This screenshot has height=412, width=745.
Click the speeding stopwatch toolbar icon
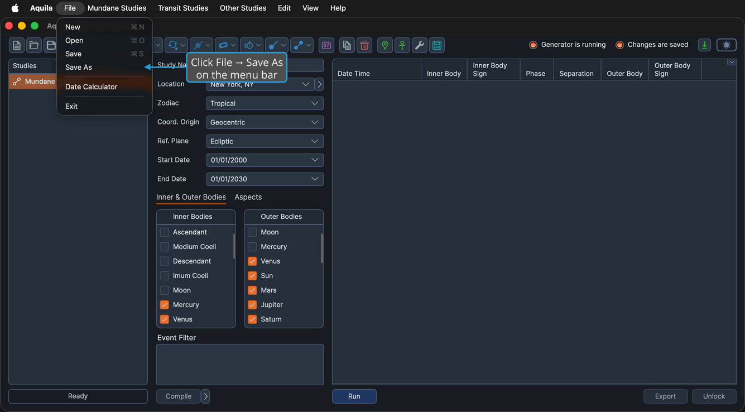[x=249, y=45]
